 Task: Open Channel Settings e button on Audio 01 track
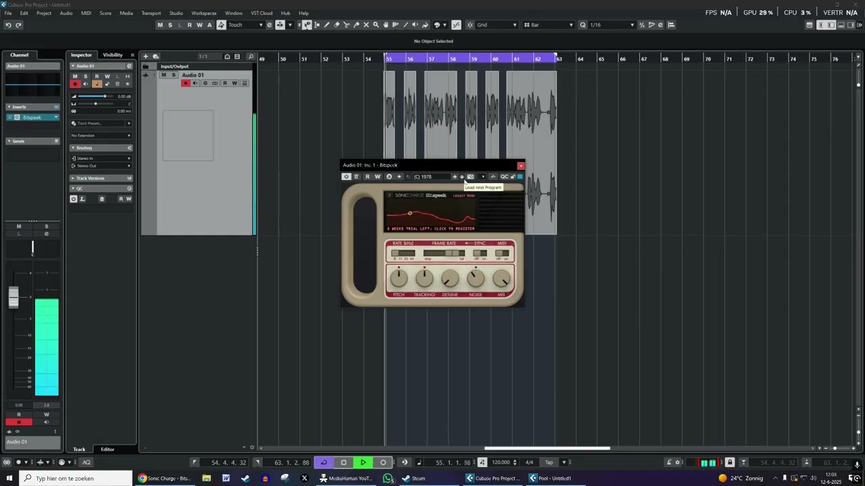pos(205,83)
